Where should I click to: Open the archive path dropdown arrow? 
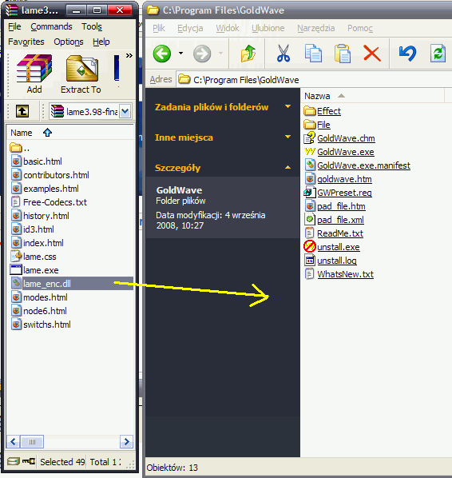tap(125, 112)
